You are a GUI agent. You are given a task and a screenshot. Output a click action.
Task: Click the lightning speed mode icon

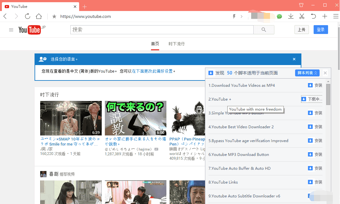pos(234,16)
